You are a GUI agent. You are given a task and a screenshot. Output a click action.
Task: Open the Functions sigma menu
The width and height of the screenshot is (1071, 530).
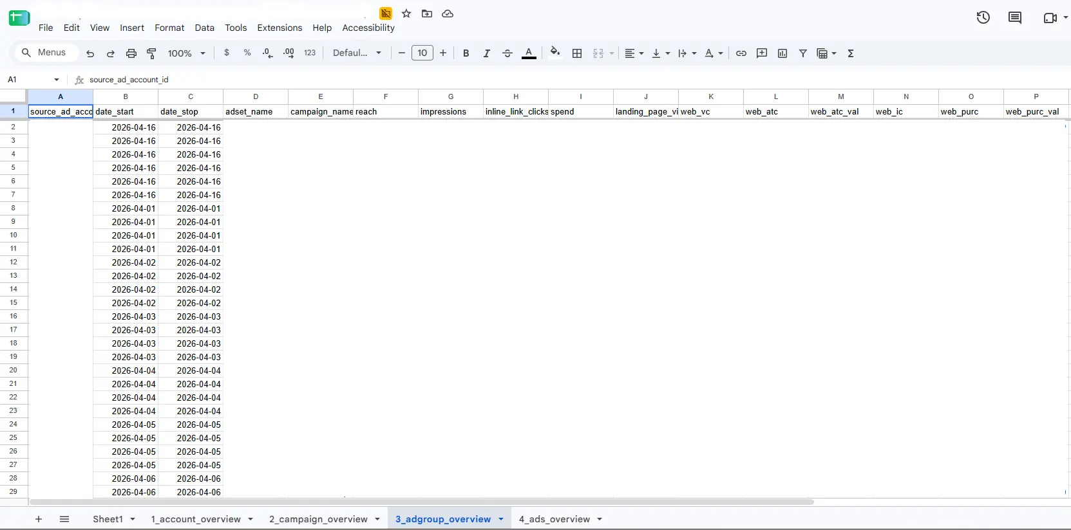point(851,53)
